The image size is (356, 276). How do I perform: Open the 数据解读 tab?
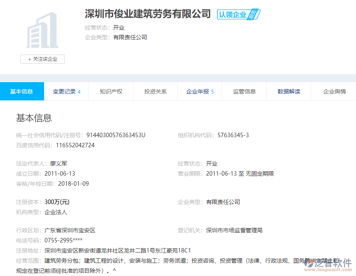pyautogui.click(x=289, y=91)
